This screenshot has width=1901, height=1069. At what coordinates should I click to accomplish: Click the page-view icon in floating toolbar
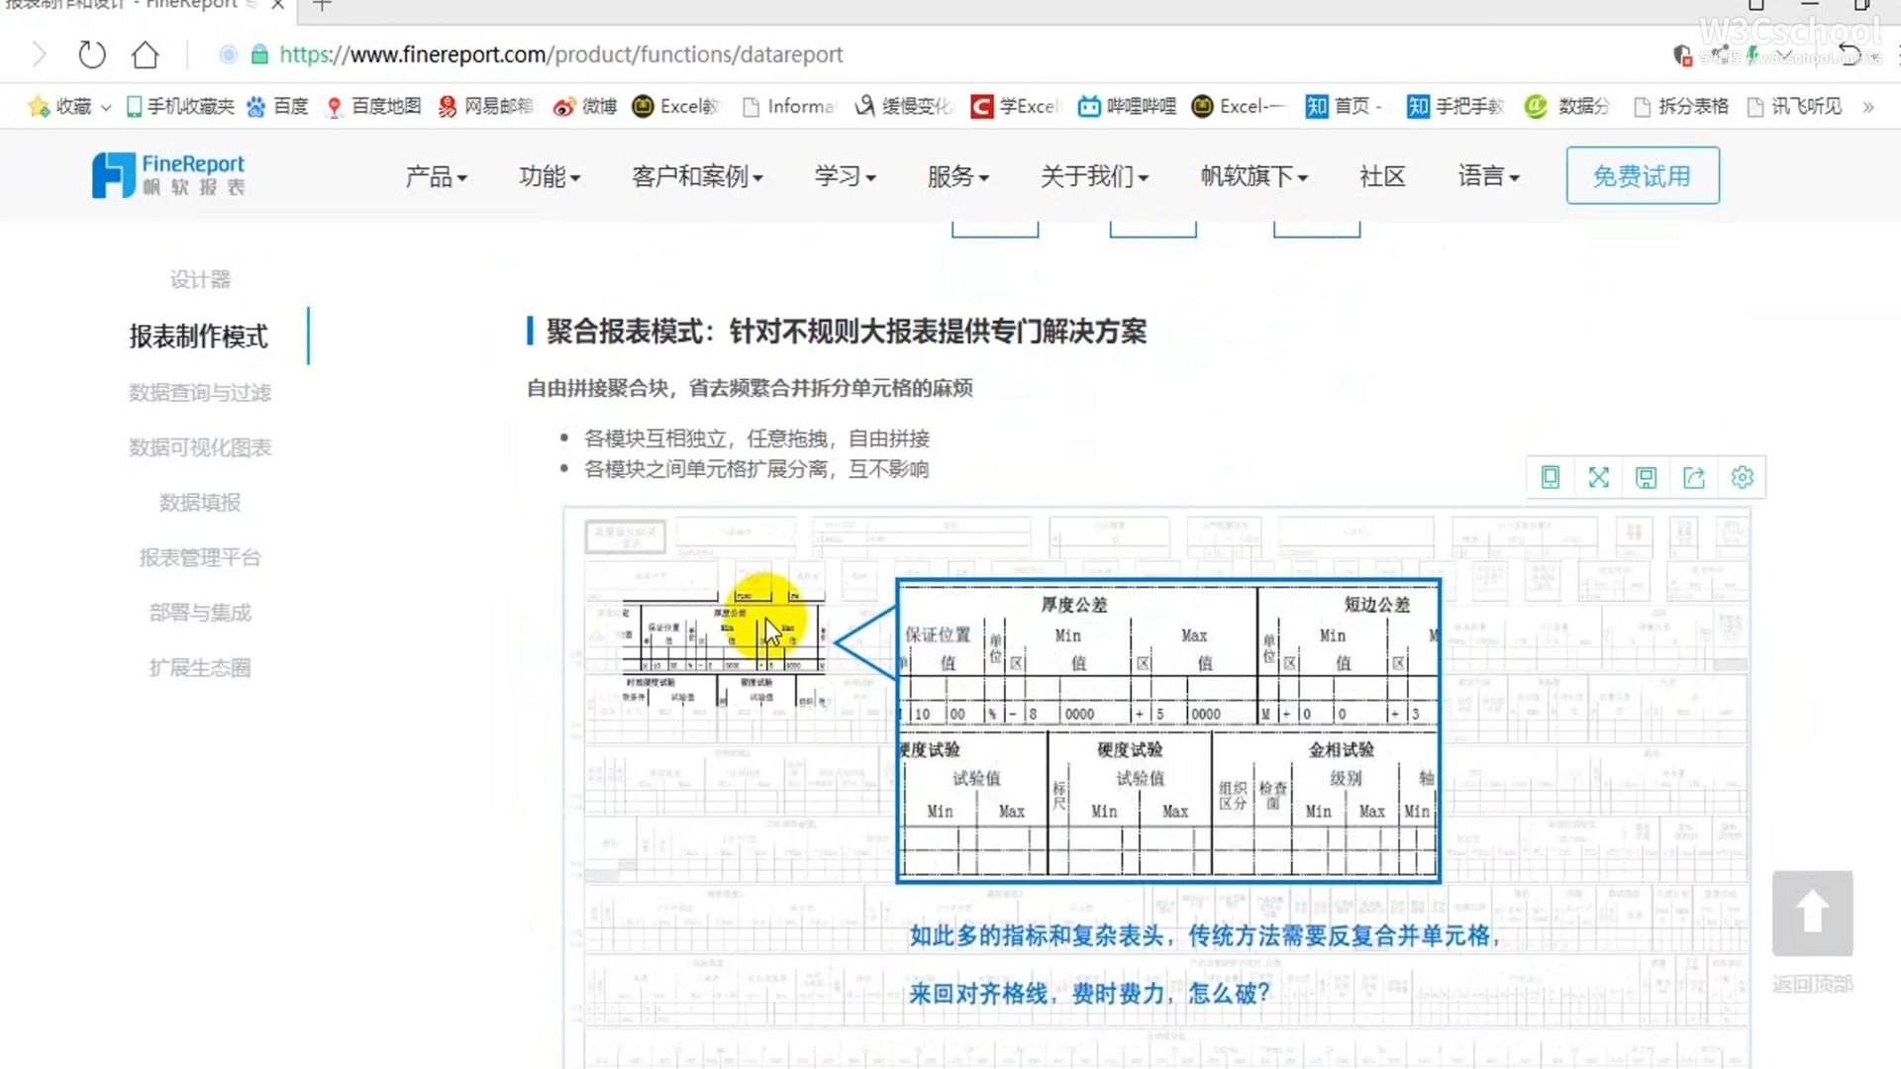[x=1551, y=478]
